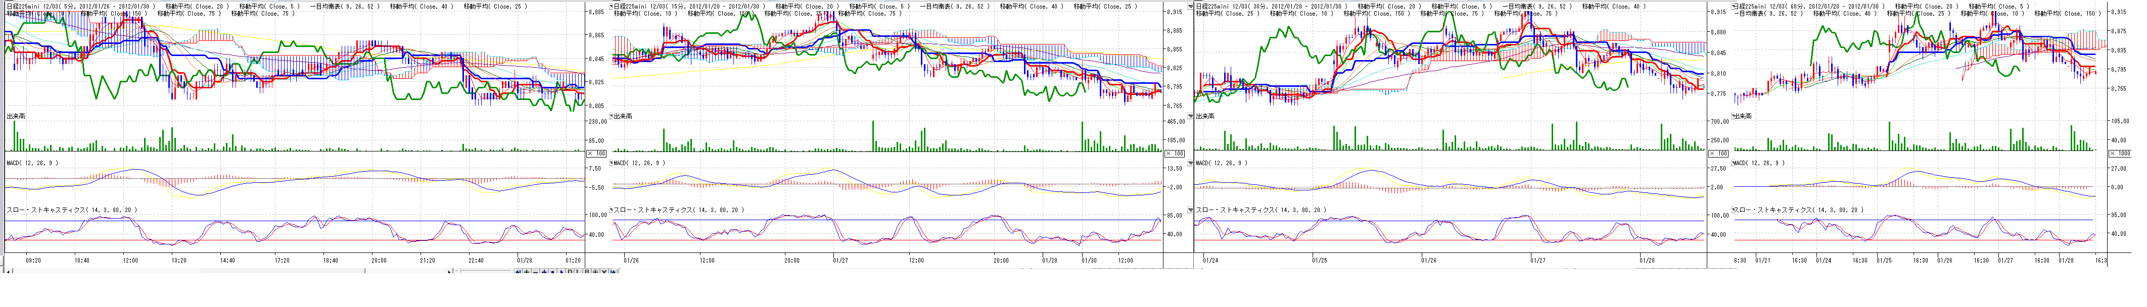The width and height of the screenshot is (2147, 307).
Task: Click the jump-to-end blue arrow icon
Action: (613, 272)
